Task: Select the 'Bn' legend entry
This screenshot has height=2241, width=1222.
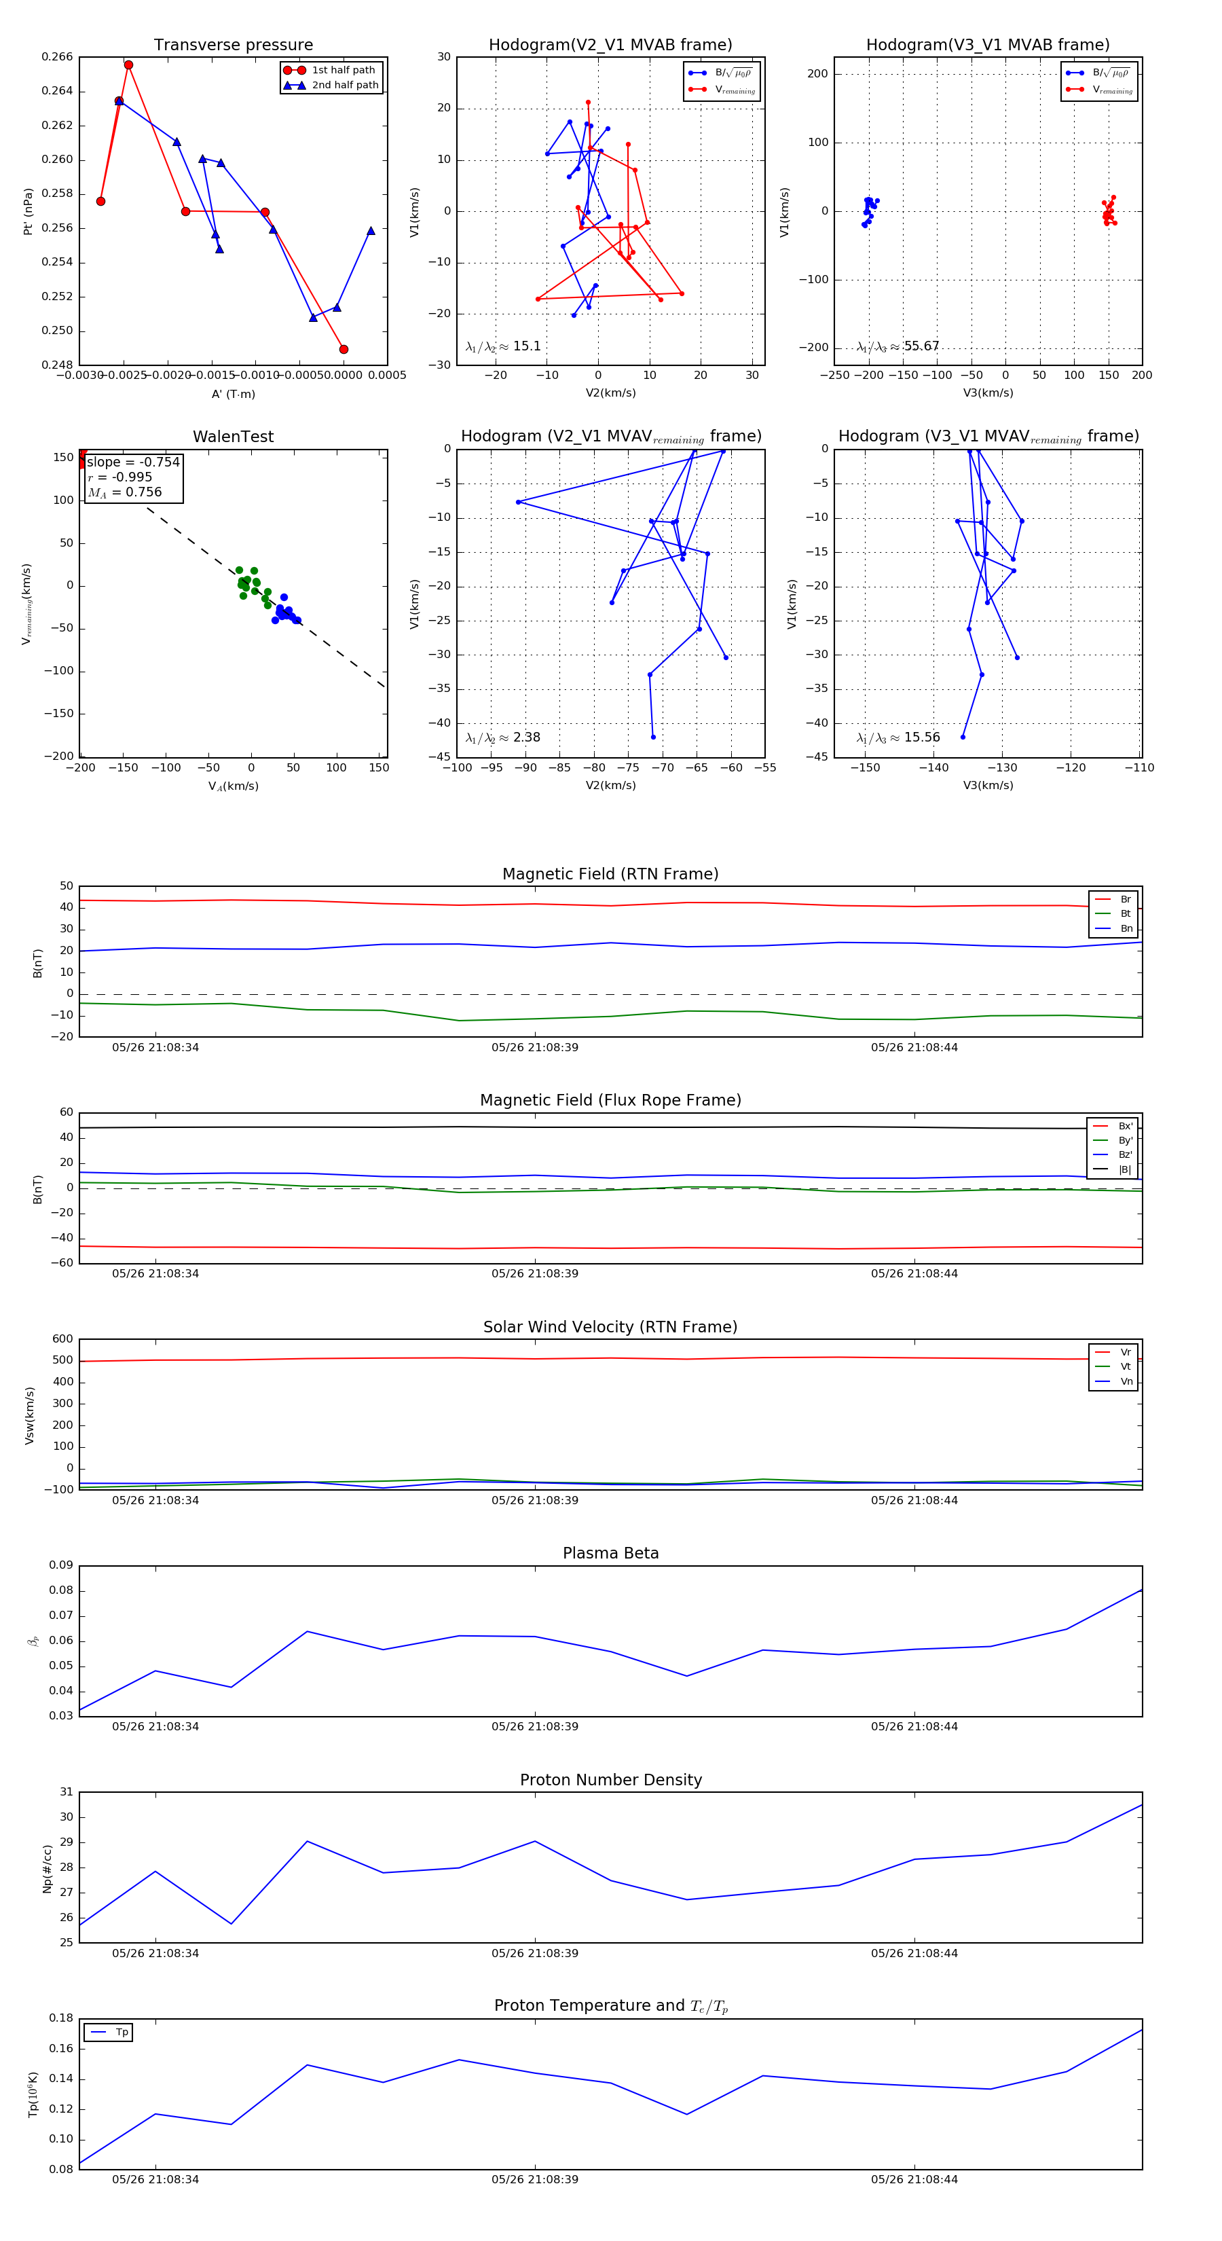Action: (1113, 929)
